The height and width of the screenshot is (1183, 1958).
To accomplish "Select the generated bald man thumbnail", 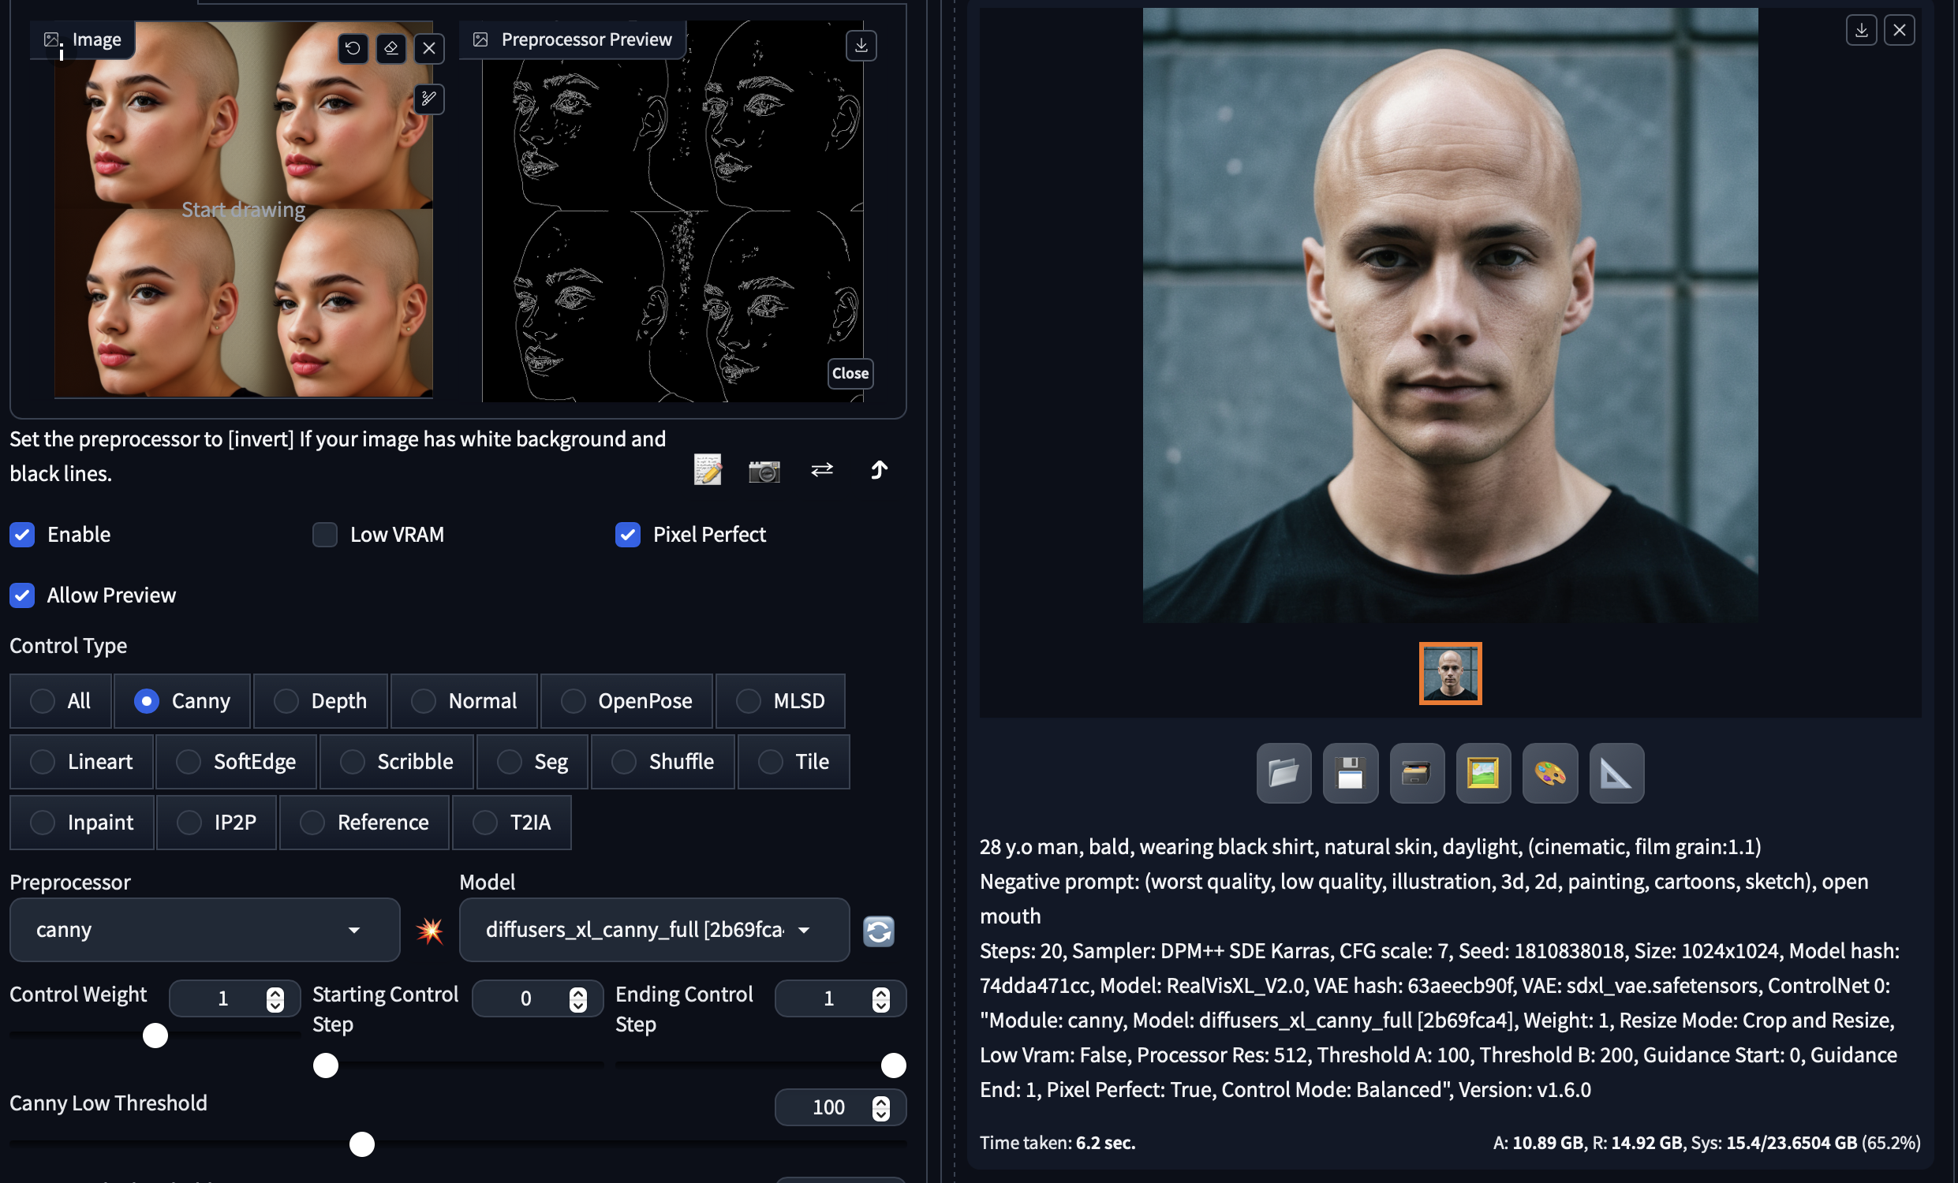I will coord(1450,673).
